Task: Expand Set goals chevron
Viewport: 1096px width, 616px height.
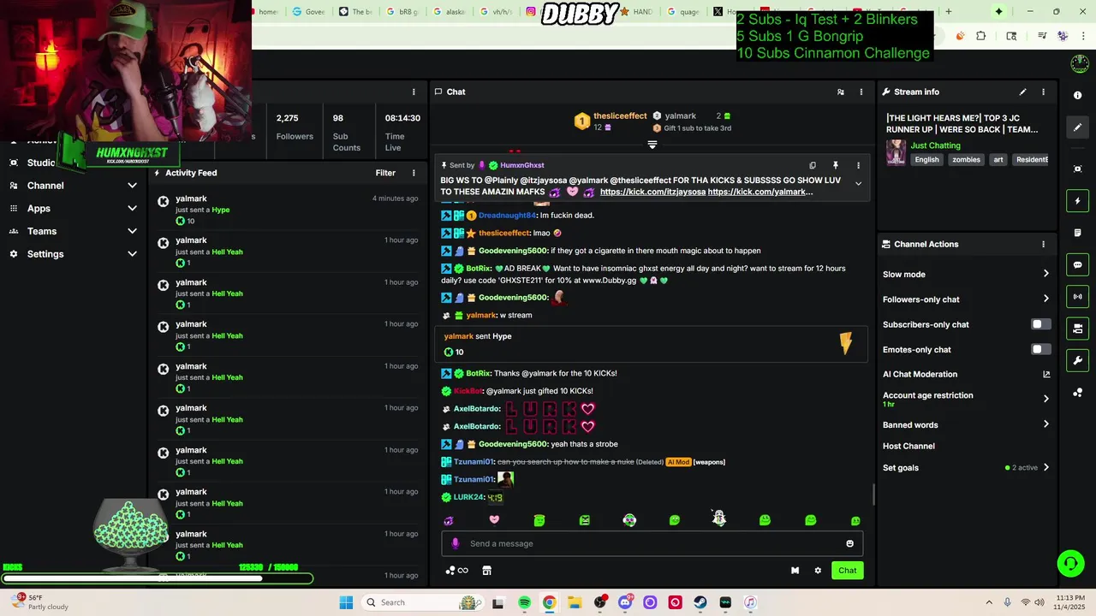Action: click(x=1045, y=468)
